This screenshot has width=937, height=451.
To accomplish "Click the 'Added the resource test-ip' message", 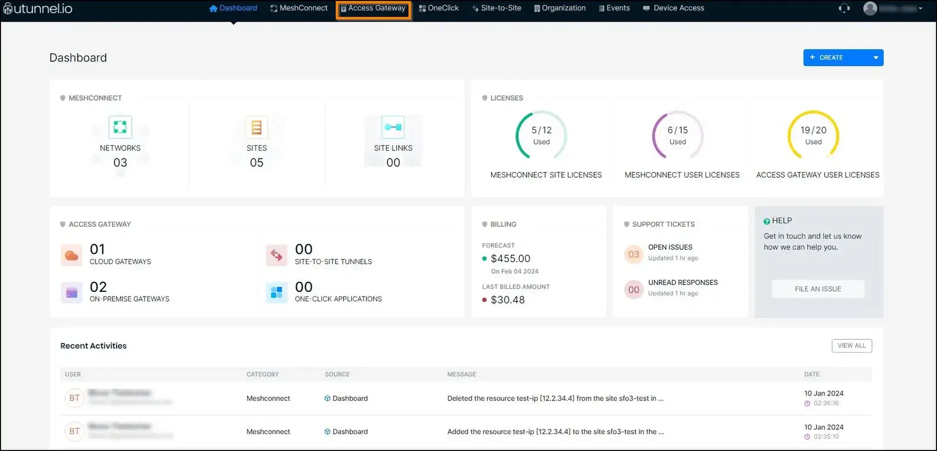I will (x=555, y=432).
